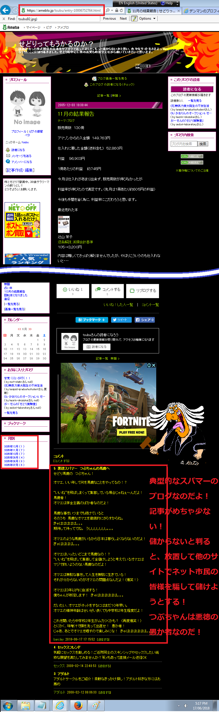Click PLAY FREE NOW! on the Fortnite ad
The image size is (219, 712).
132,432
